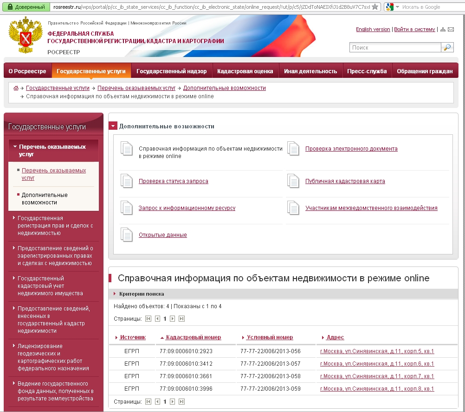465x412 pixels.
Task: Go to next results page in top pager
Action: [x=172, y=319]
